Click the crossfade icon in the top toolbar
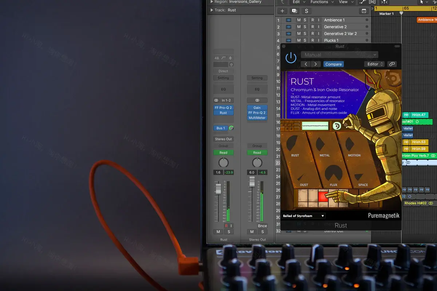The width and height of the screenshot is (437, 291). click(373, 2)
